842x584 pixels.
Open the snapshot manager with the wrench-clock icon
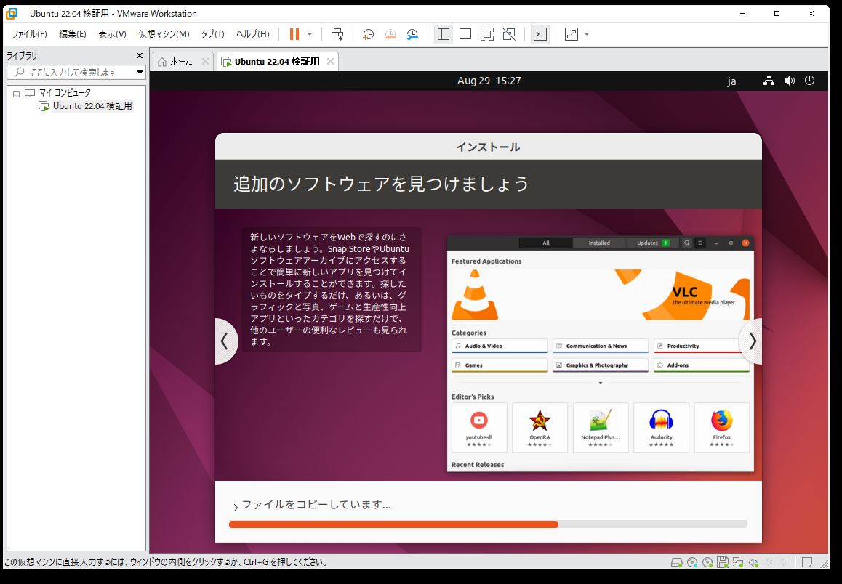(x=412, y=34)
